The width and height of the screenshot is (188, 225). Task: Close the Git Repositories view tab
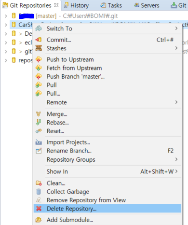coord(56,5)
